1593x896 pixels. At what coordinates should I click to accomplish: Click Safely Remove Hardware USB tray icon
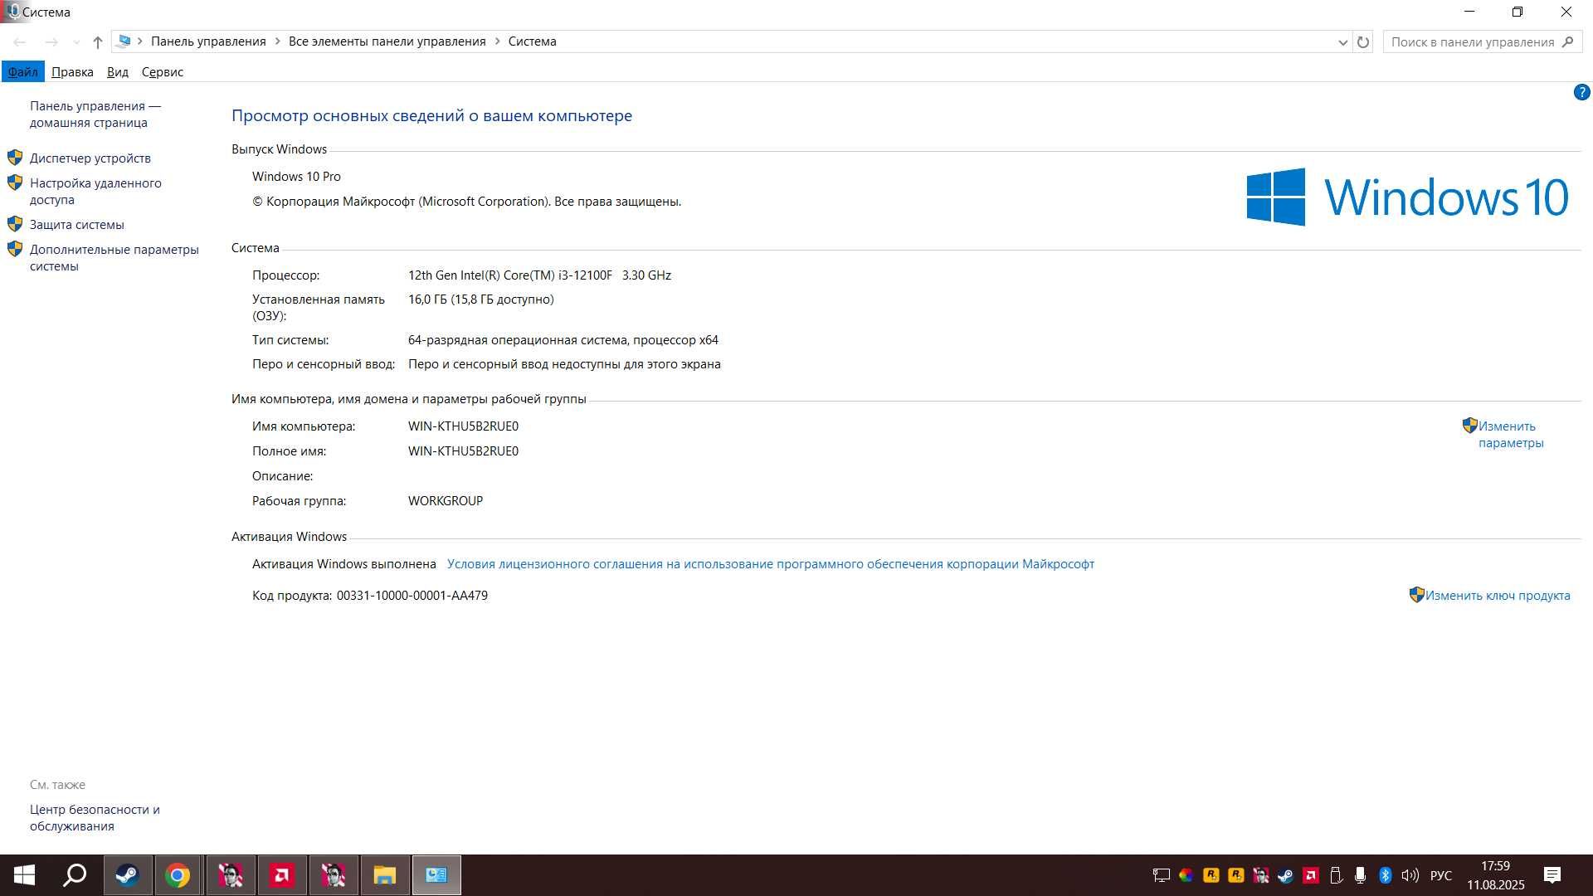[1336, 875]
